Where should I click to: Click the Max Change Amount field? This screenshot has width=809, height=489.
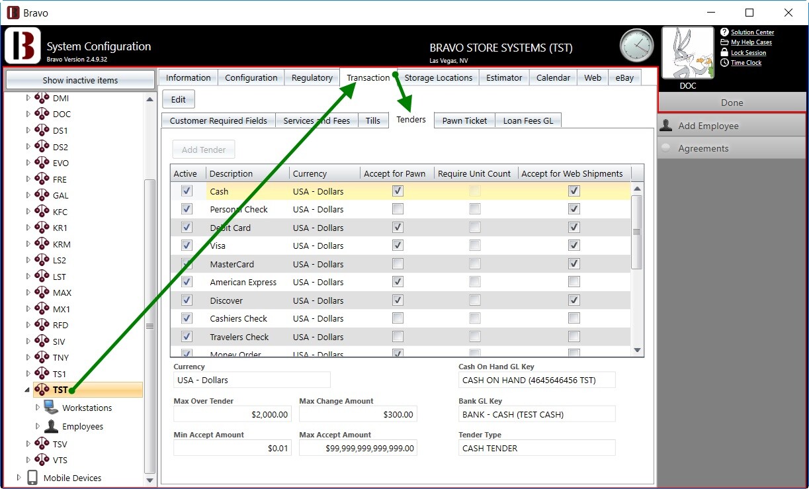358,414
